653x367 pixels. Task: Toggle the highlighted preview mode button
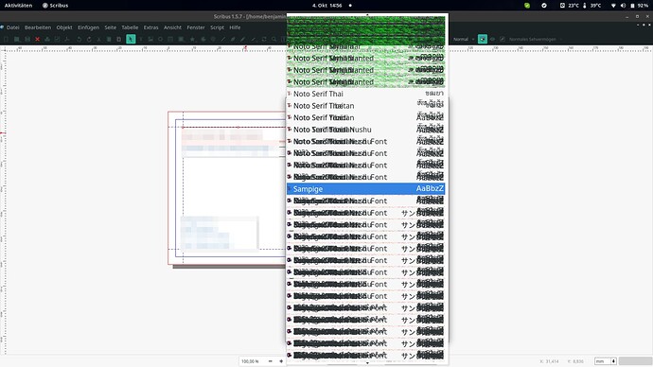[x=483, y=39]
